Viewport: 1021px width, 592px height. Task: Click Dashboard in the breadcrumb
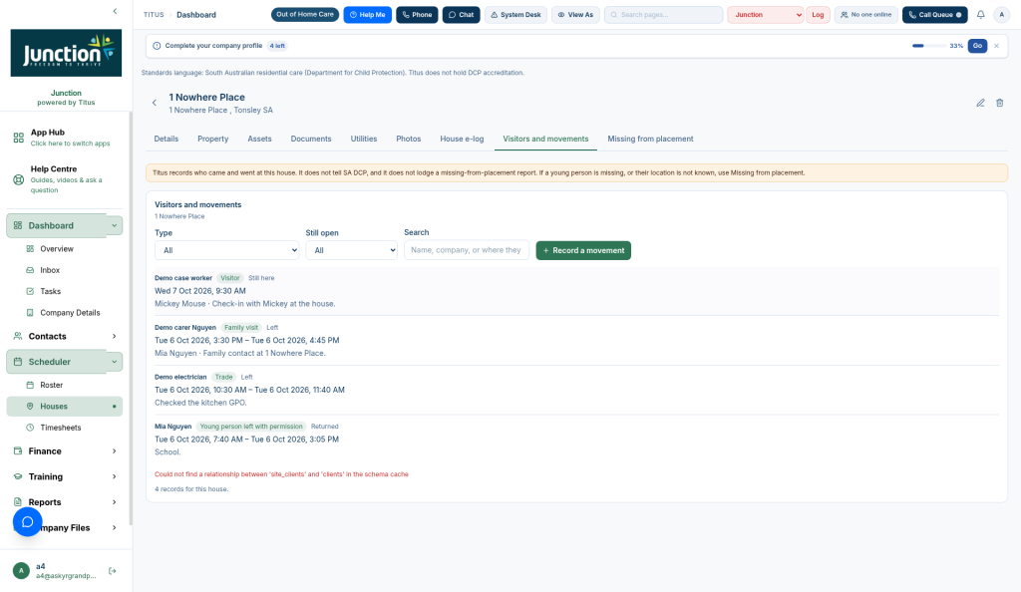tap(196, 14)
